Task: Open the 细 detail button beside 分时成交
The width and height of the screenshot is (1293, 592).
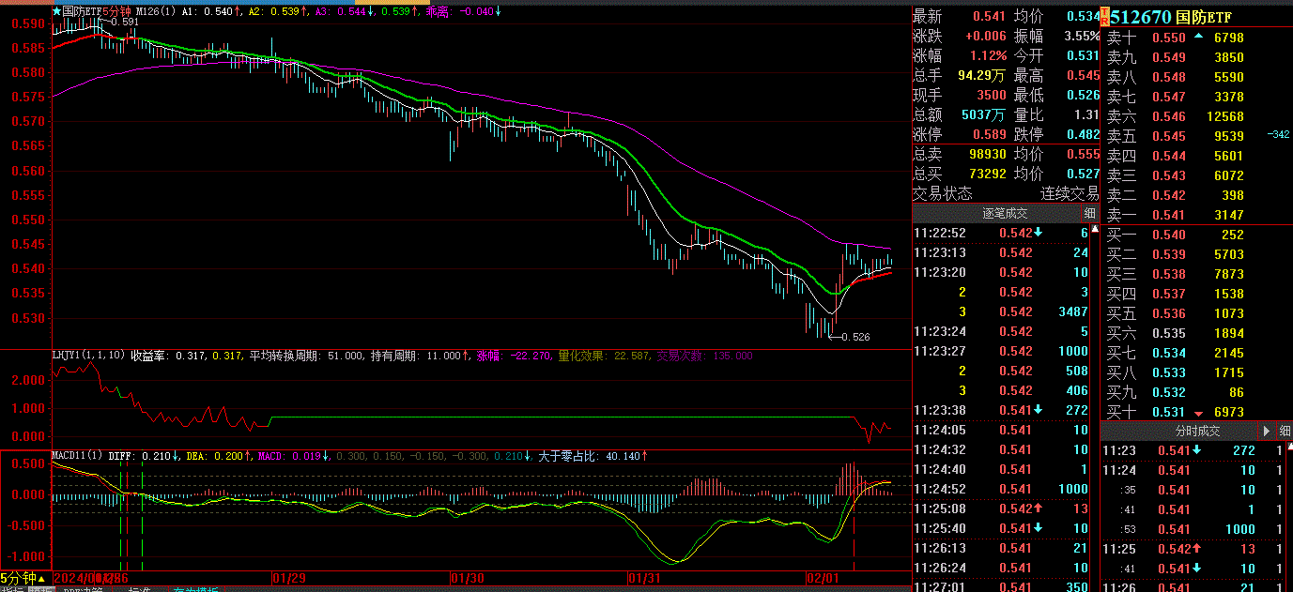Action: coord(1283,432)
